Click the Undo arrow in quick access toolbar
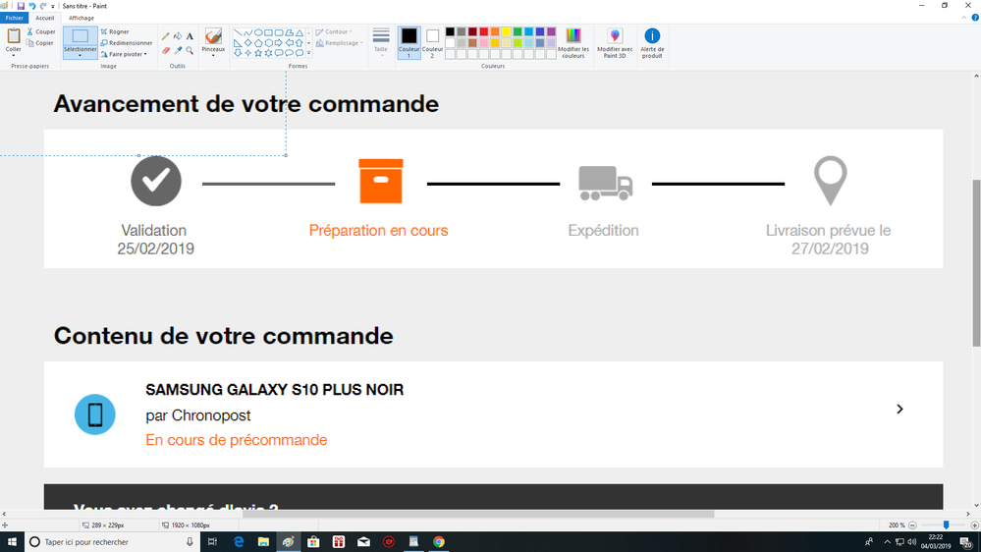The height and width of the screenshot is (552, 981). point(31,6)
